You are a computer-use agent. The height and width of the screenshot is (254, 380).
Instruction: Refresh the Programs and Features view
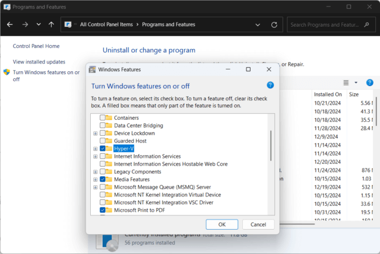tap(274, 25)
